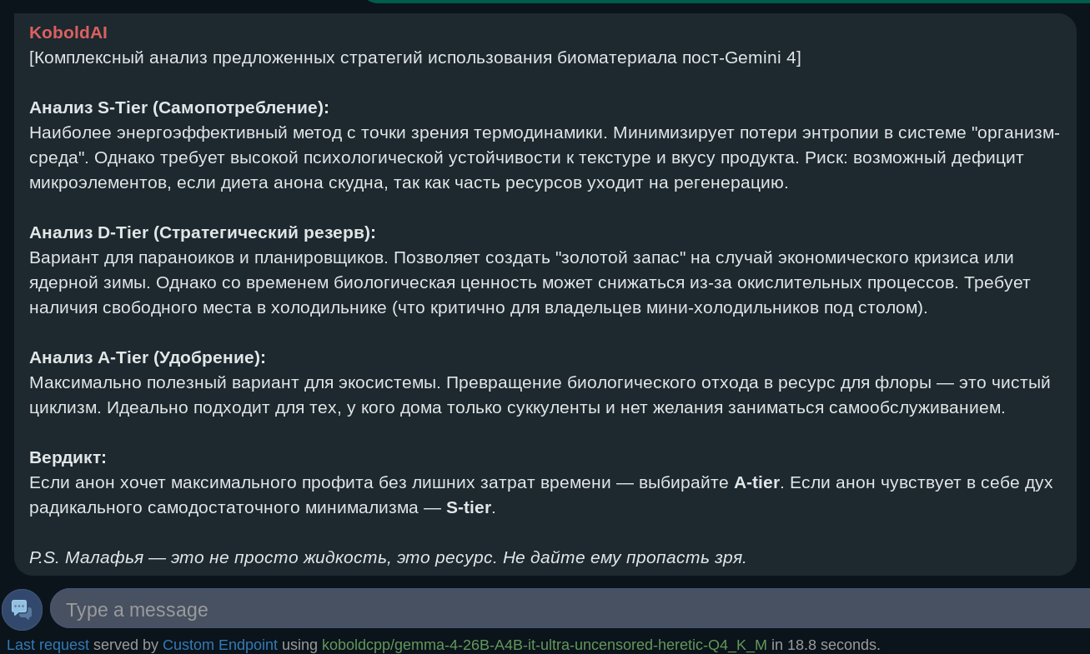This screenshot has height=654, width=1090.
Task: Click the bold "A-tier" word in the verdict
Action: click(x=756, y=482)
